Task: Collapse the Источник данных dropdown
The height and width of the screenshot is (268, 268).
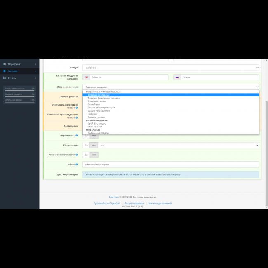Action: [x=171, y=87]
